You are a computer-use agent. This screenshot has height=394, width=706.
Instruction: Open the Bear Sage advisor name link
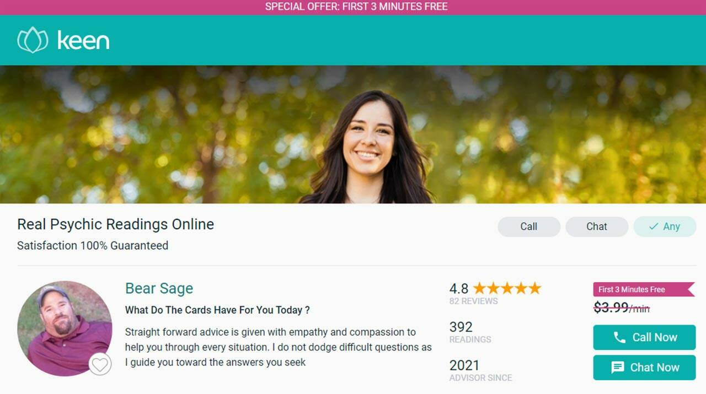pyautogui.click(x=159, y=288)
